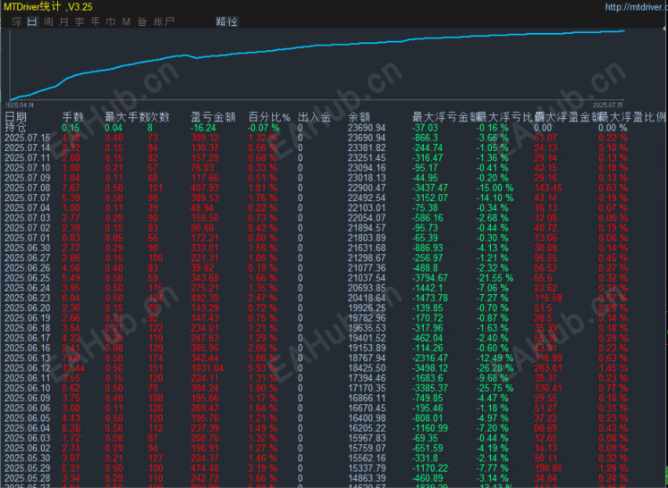Select the 账户 account tab

point(164,21)
